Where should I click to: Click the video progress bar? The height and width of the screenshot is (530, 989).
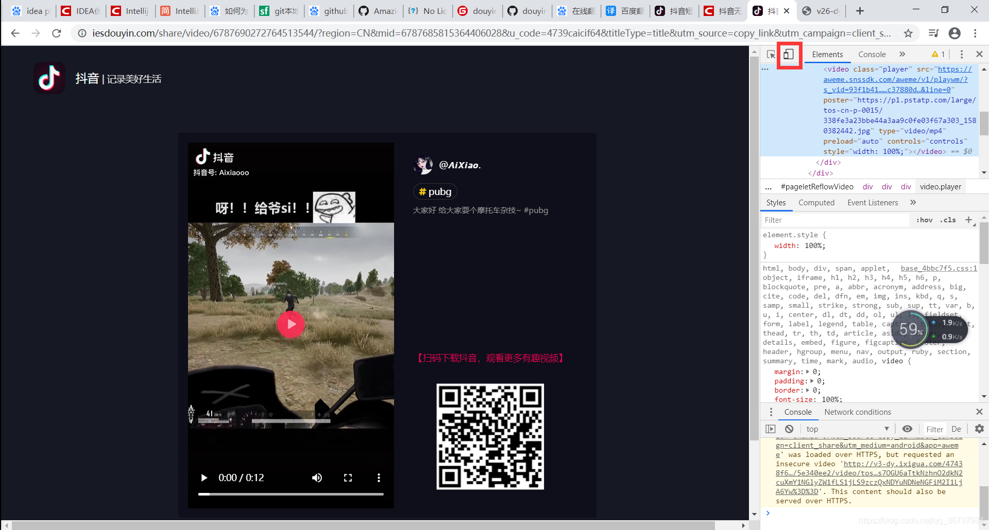pyautogui.click(x=291, y=494)
